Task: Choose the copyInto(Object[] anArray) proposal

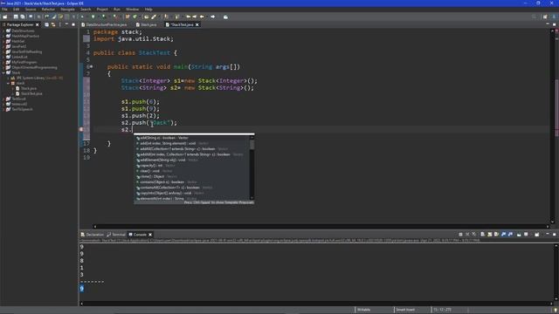Action: (192, 193)
